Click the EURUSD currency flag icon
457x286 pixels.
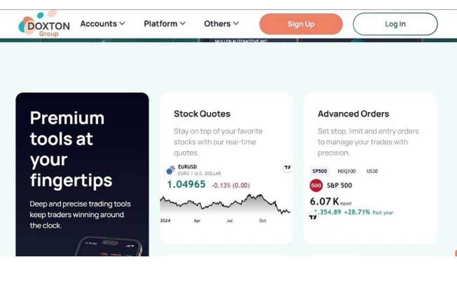click(170, 170)
